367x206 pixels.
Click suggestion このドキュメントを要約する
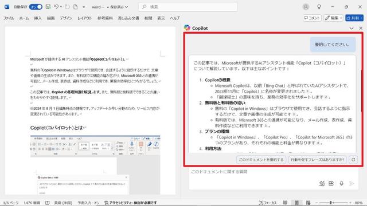pos(261,160)
